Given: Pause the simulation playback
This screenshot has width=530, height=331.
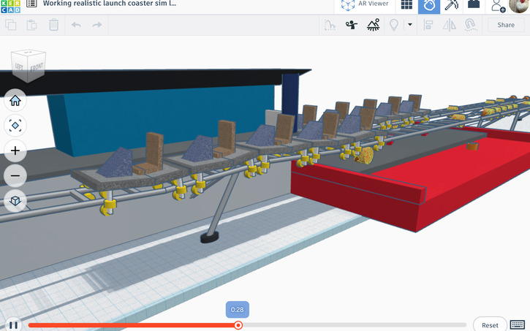Looking at the screenshot, I should (x=13, y=325).
